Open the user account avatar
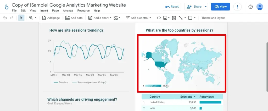Image resolution: width=268 pixels, height=111 pixels. (x=260, y=7)
